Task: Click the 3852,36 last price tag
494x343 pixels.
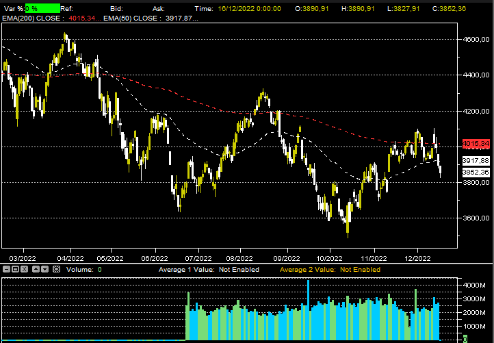Action: point(476,173)
